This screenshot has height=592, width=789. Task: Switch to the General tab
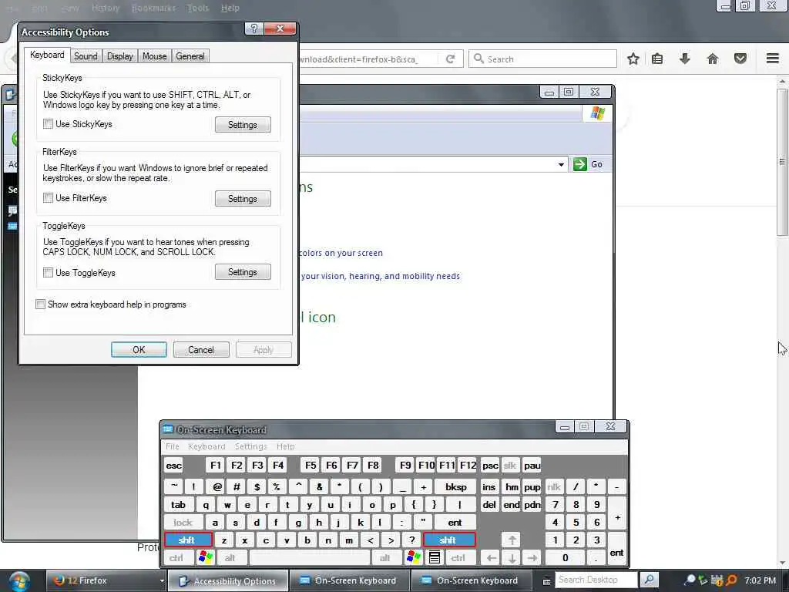[190, 55]
